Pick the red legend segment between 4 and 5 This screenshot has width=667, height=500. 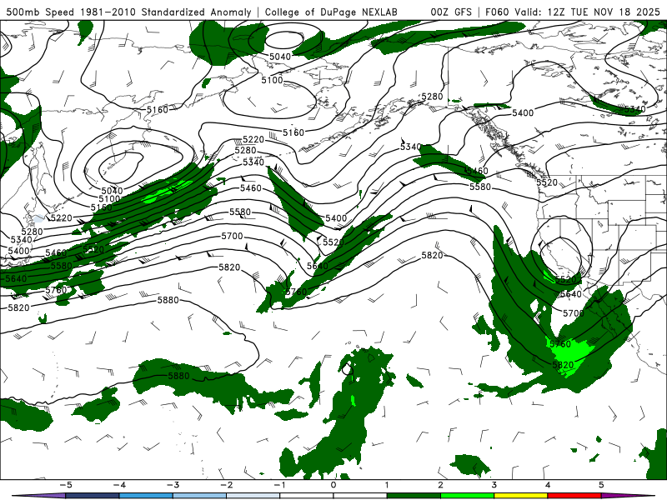574,496
